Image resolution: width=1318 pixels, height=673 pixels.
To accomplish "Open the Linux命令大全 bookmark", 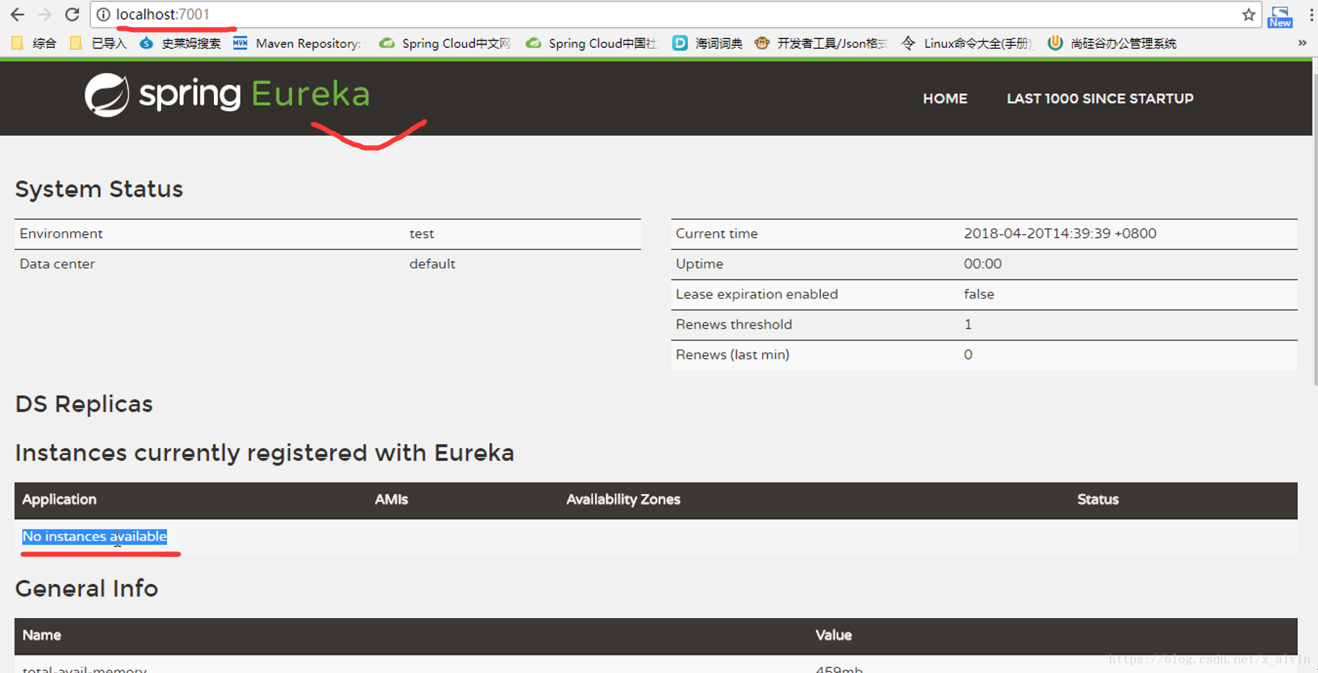I will click(x=966, y=43).
